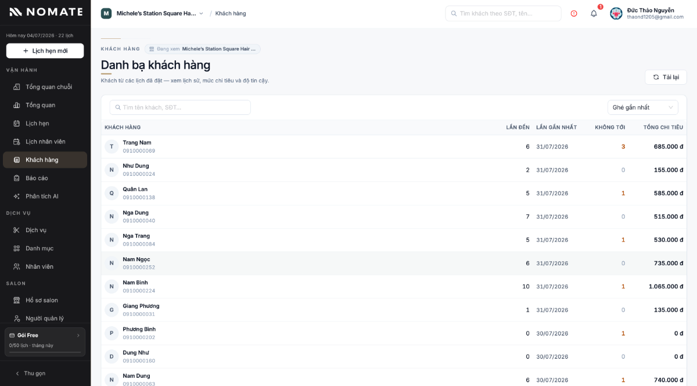This screenshot has width=697, height=386.
Task: Click the Lịch hẹn mới button
Action: click(x=45, y=51)
